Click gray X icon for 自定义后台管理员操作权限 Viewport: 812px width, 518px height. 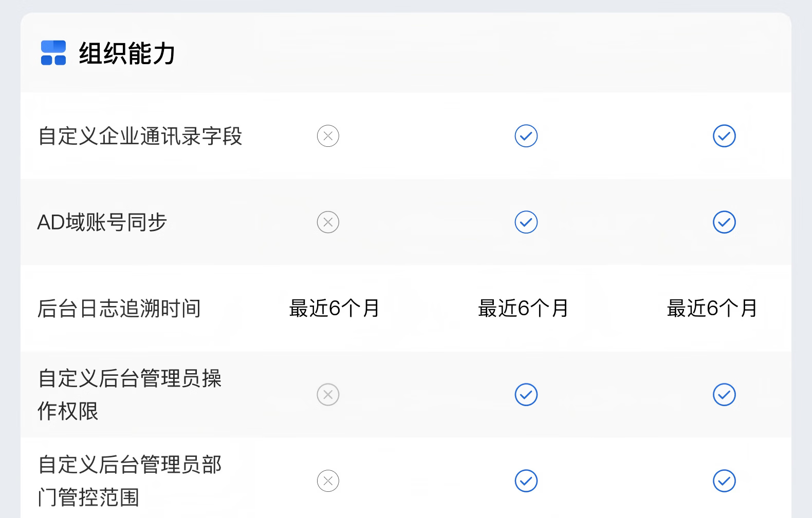coord(328,395)
